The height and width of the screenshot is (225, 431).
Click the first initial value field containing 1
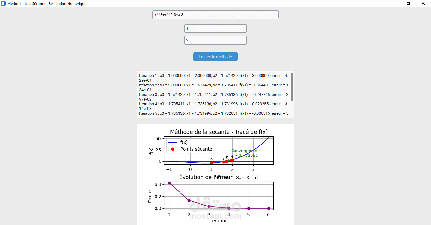215,28
